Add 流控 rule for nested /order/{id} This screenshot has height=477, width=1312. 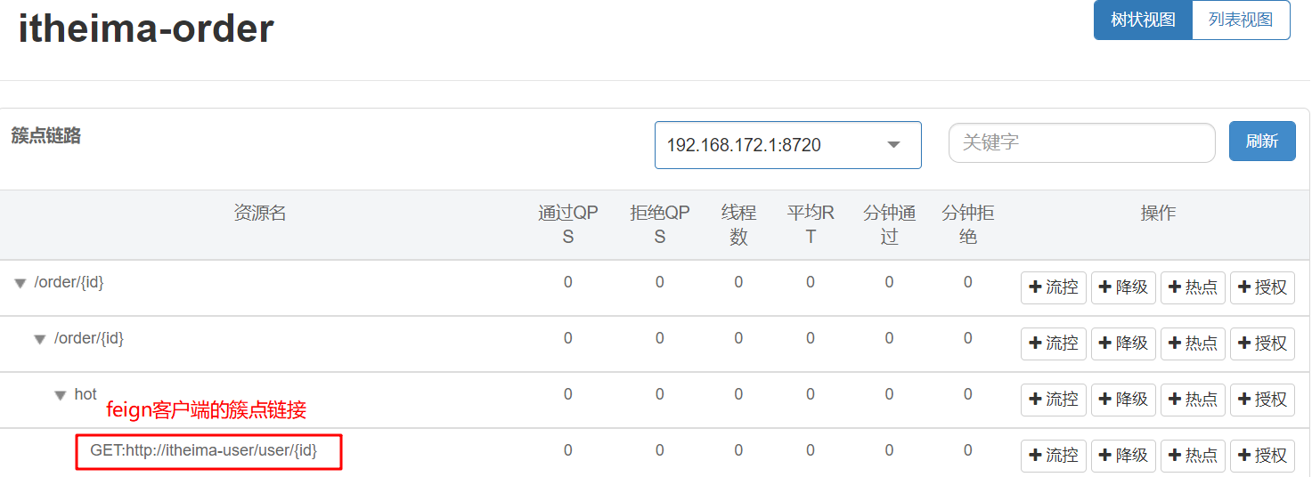tap(1054, 344)
